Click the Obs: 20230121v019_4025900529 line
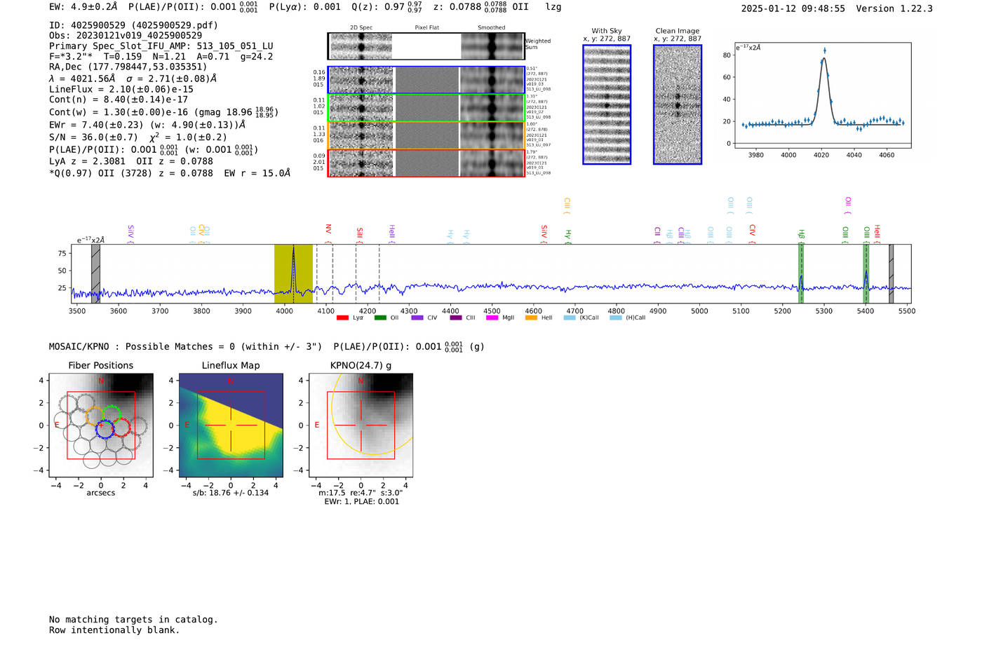The height and width of the screenshot is (668, 982). (126, 36)
